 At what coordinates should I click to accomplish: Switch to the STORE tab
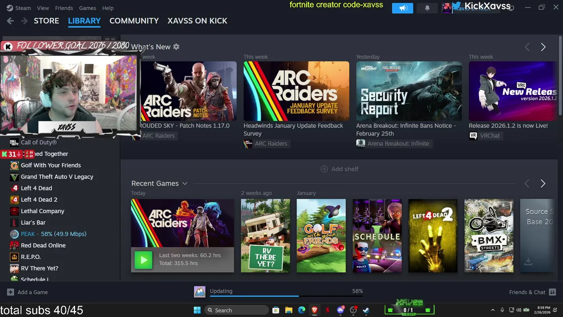[x=46, y=21]
